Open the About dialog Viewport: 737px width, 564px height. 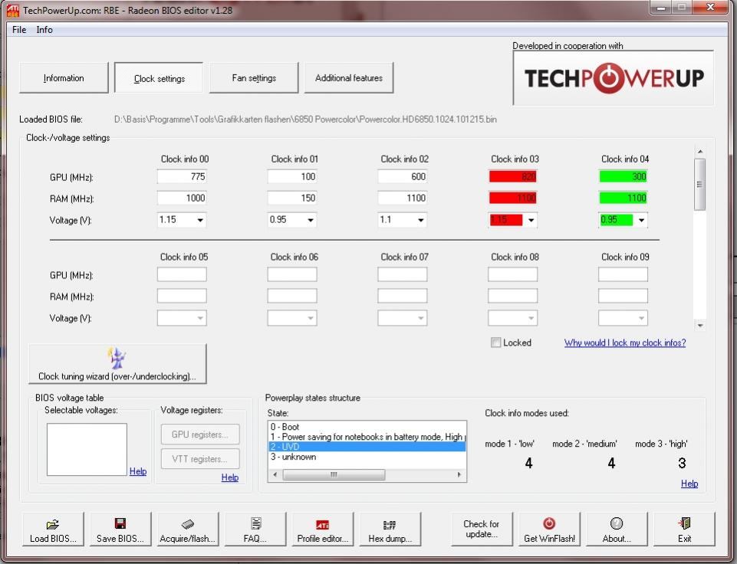617,530
